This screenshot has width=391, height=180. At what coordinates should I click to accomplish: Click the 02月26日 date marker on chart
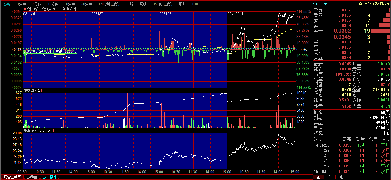pyautogui.click(x=31, y=13)
